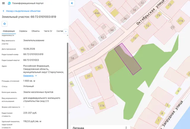Screen dimensions: 190x129
Task: Click the Геоинформационный портал logo icon
Action: pyautogui.click(x=9, y=3)
